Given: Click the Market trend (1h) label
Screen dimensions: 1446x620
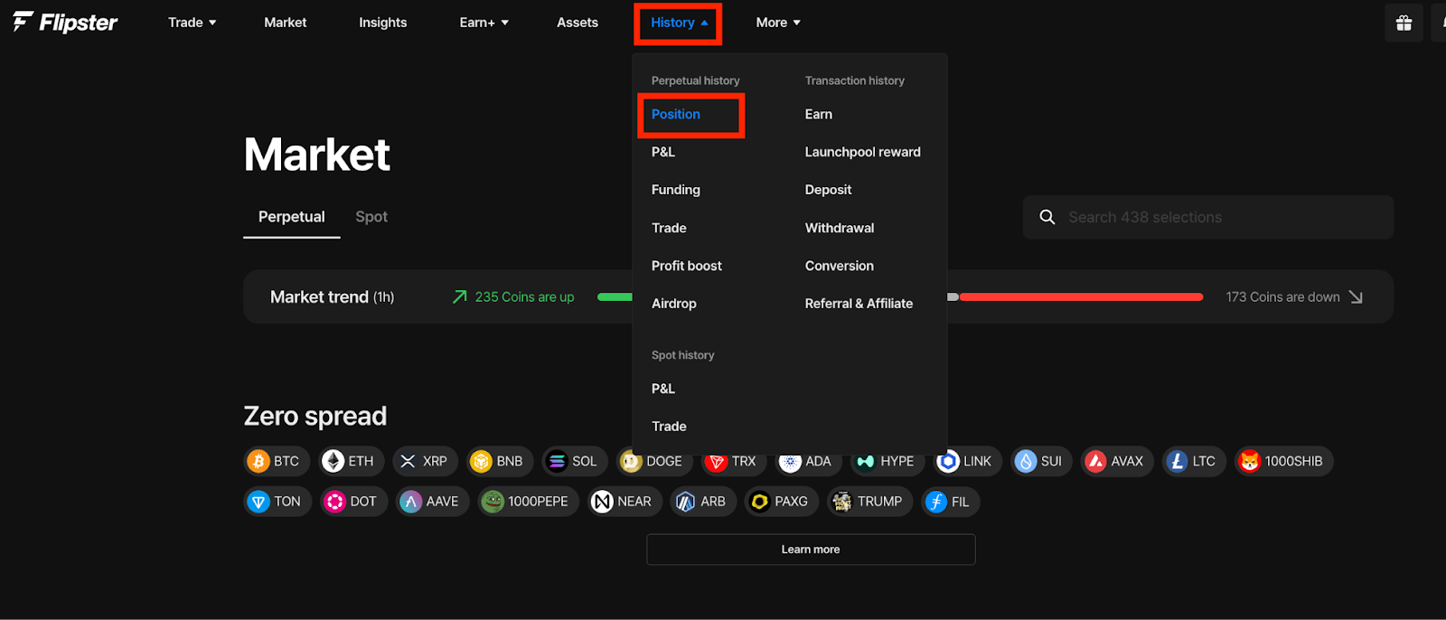Looking at the screenshot, I should (x=333, y=297).
